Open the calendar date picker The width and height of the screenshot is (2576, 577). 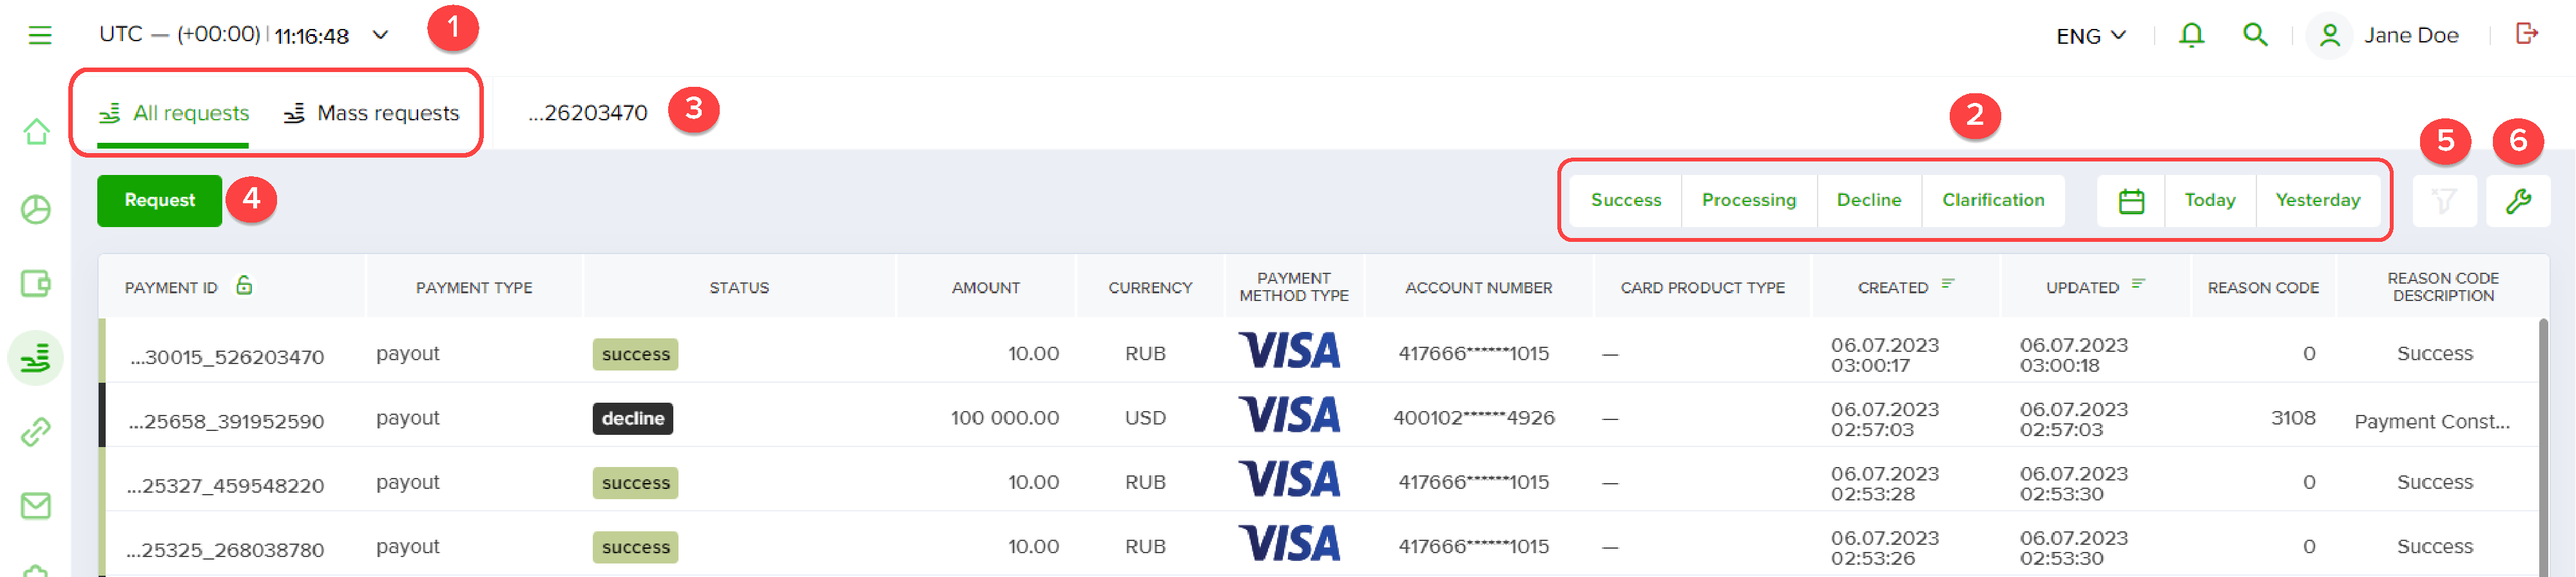pyautogui.click(x=2131, y=201)
